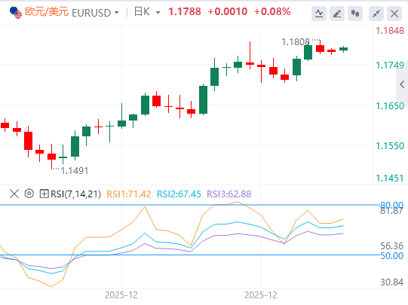
Task: Close the chart with top-right X
Action: (x=394, y=14)
